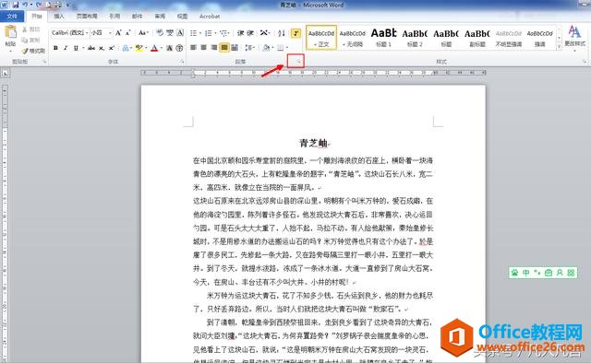Open the phonetic guide tool

coord(170,33)
